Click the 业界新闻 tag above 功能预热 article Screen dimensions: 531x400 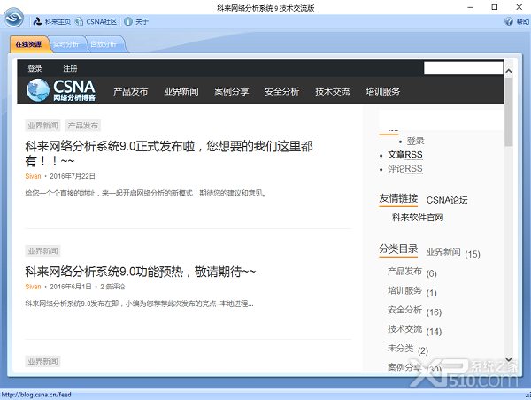tap(42, 251)
